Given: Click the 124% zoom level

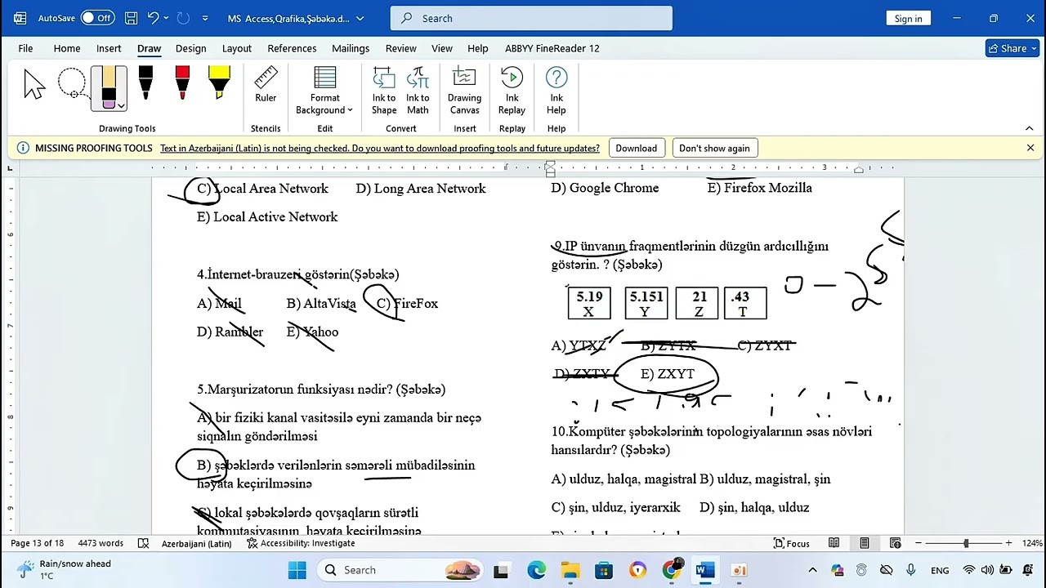Looking at the screenshot, I should click(x=1032, y=543).
